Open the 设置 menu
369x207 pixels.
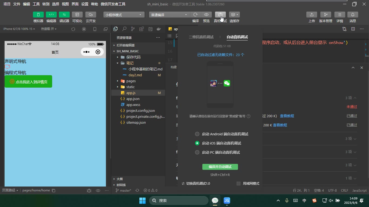point(85,4)
